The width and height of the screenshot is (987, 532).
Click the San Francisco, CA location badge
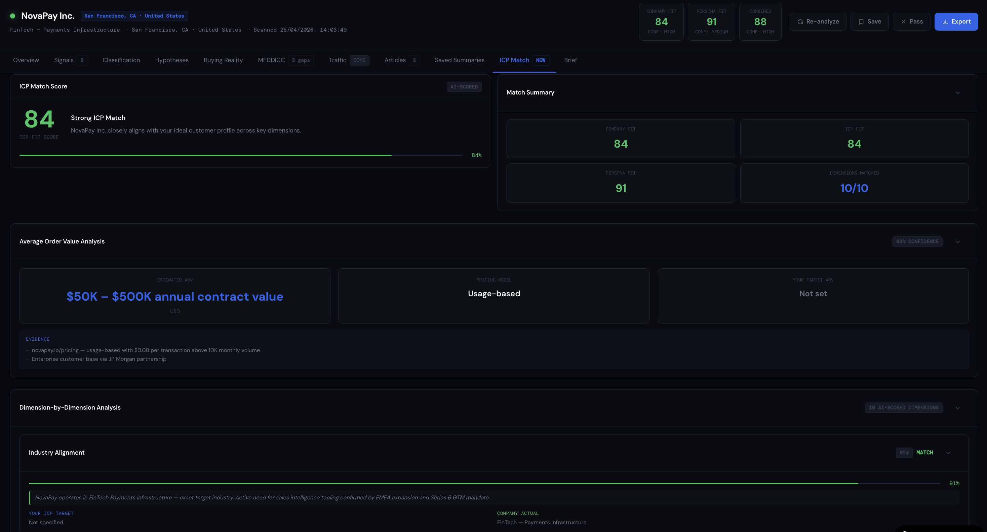click(x=134, y=16)
